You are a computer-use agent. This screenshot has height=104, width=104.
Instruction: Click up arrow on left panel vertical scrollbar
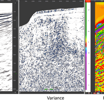click(x=17, y=1)
